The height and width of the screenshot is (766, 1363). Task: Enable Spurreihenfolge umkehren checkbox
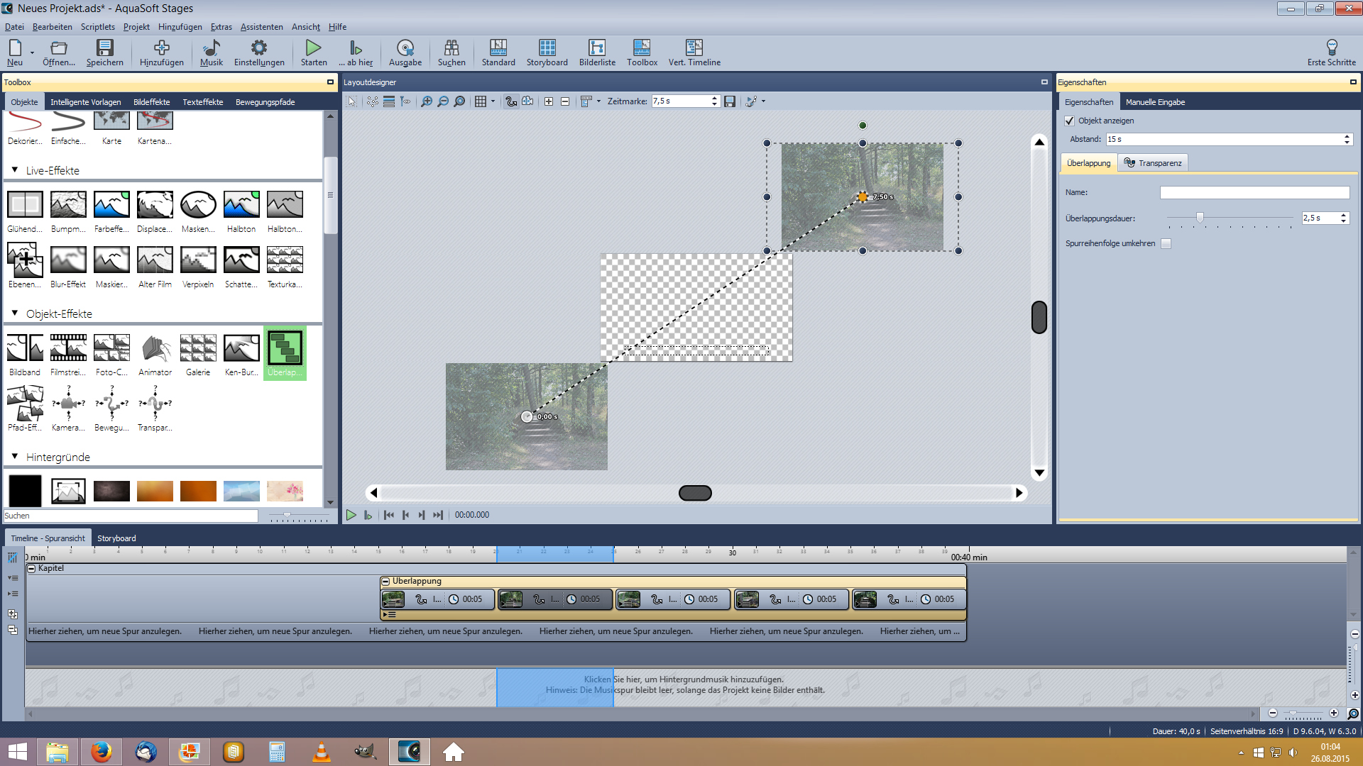pos(1166,244)
